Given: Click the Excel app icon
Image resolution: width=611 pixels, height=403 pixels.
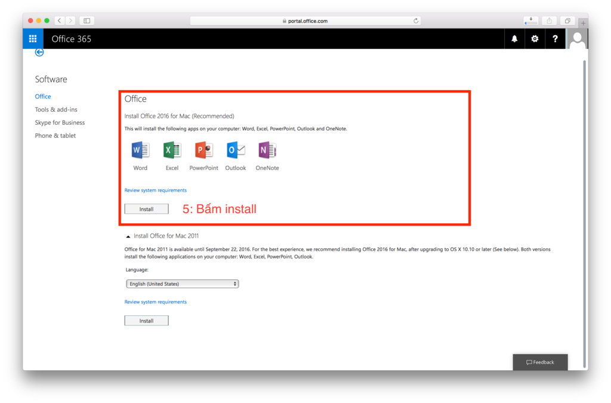Looking at the screenshot, I should click(172, 150).
